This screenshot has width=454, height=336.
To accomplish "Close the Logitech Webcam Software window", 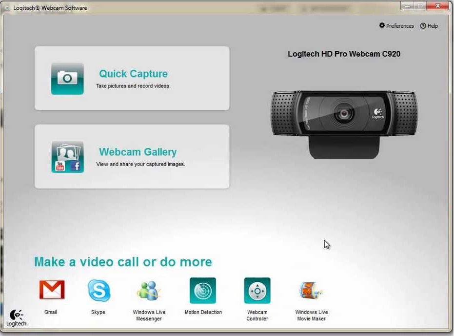I will pyautogui.click(x=438, y=6).
